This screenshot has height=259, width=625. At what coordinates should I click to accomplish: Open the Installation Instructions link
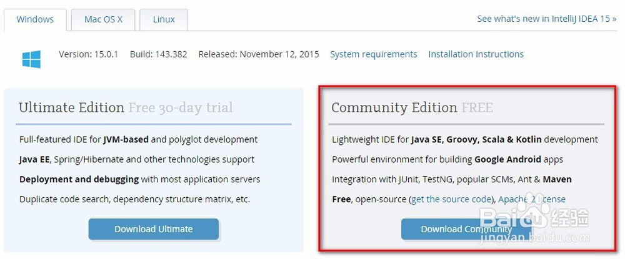476,54
